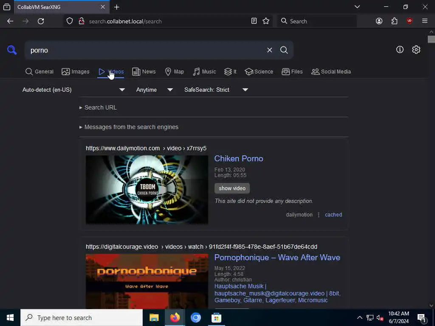Click the Hauptsache Musik description link
Image resolution: width=435 pixels, height=326 pixels.
[277, 293]
